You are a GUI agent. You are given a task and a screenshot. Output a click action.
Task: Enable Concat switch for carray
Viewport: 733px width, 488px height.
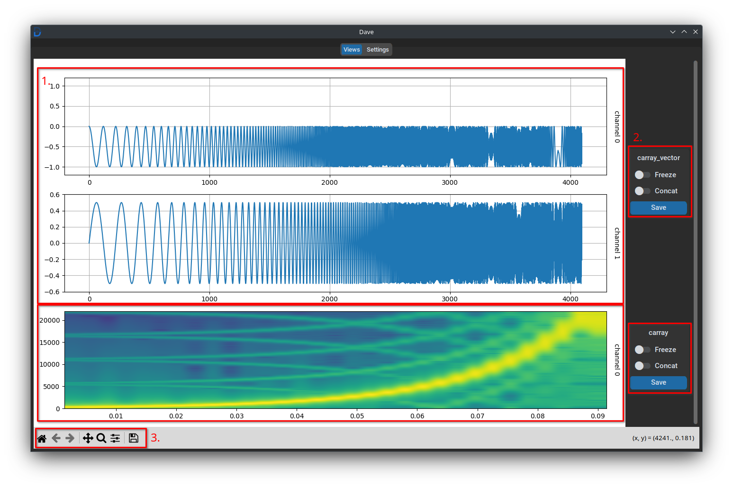coord(643,366)
